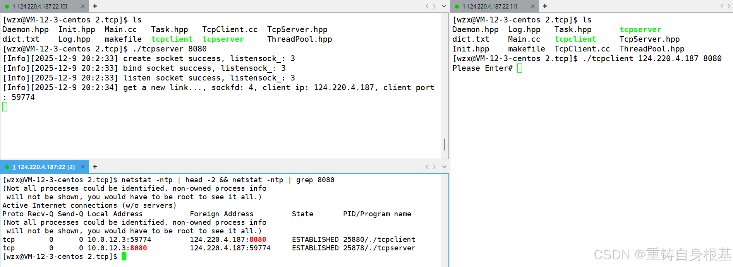Click the green connection status dot of tab [1]

(x=457, y=7)
